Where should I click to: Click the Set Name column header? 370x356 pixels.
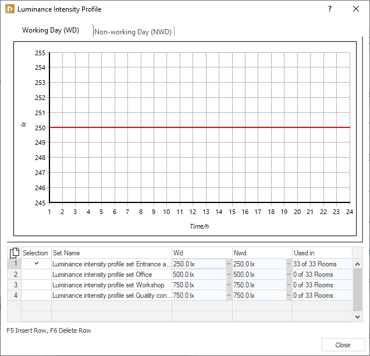112,253
